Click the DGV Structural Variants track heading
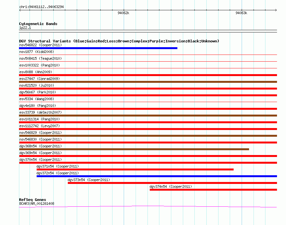 (x=119, y=41)
